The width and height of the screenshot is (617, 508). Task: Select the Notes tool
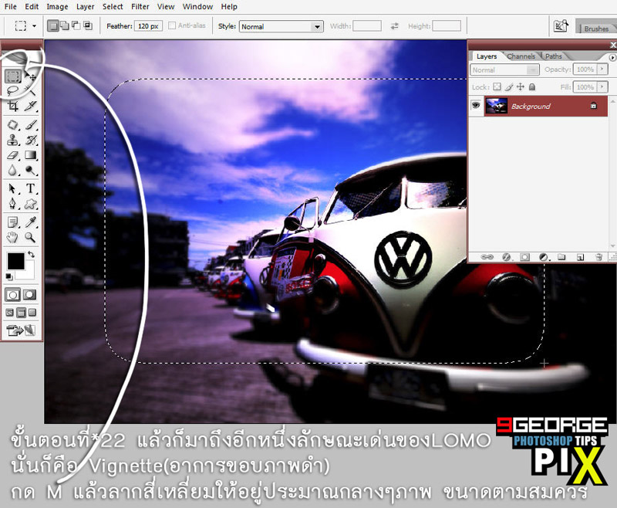click(x=13, y=222)
